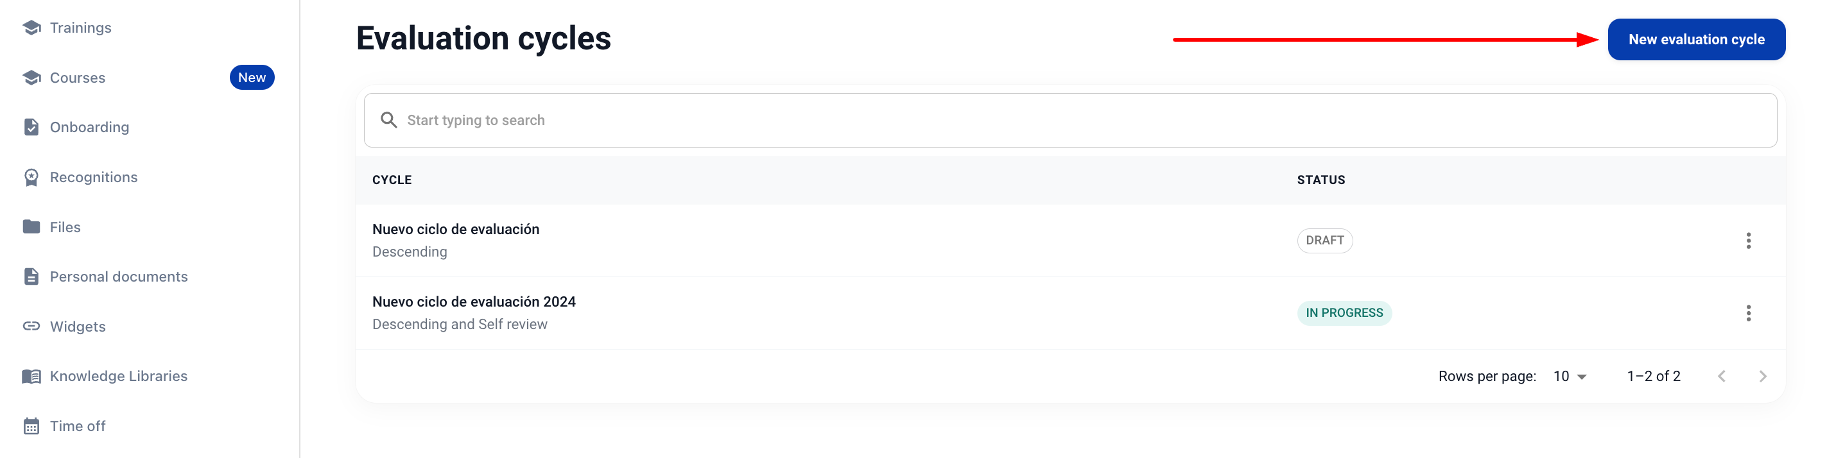Viewport: 1827px width, 458px height.
Task: Open options menu for the 2024 cycle
Action: (x=1747, y=314)
